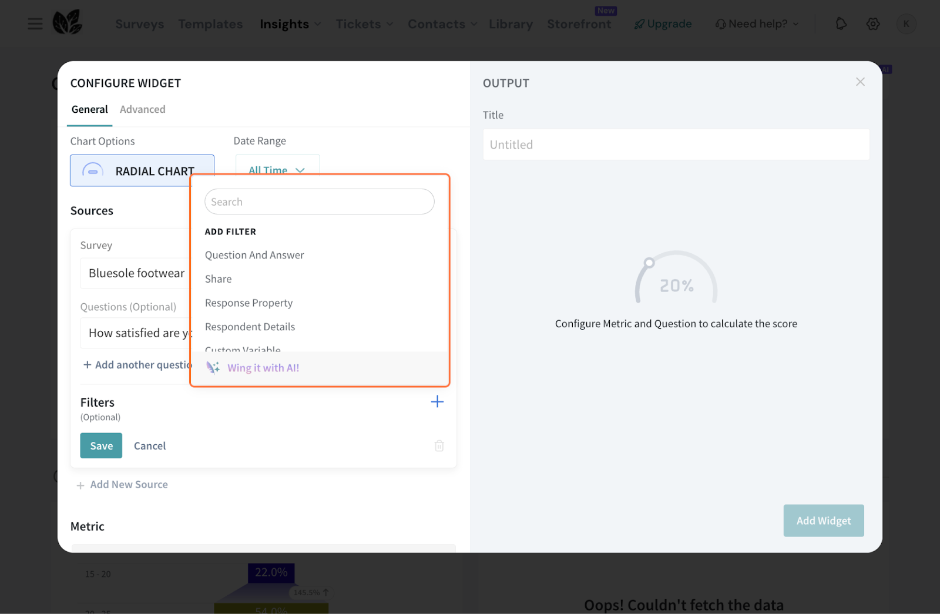Close the Configure Widget dialog
The width and height of the screenshot is (940, 614).
click(x=860, y=82)
